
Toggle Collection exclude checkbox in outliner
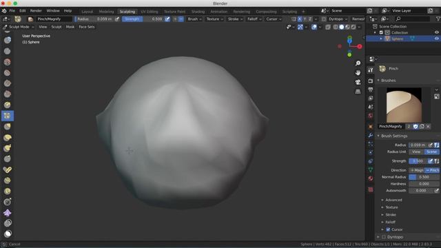pos(381,32)
